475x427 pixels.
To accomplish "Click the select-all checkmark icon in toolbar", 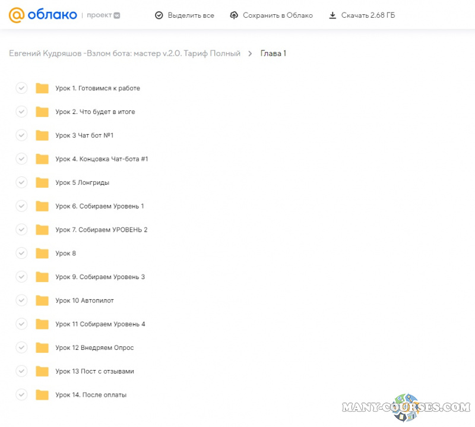I will point(159,15).
